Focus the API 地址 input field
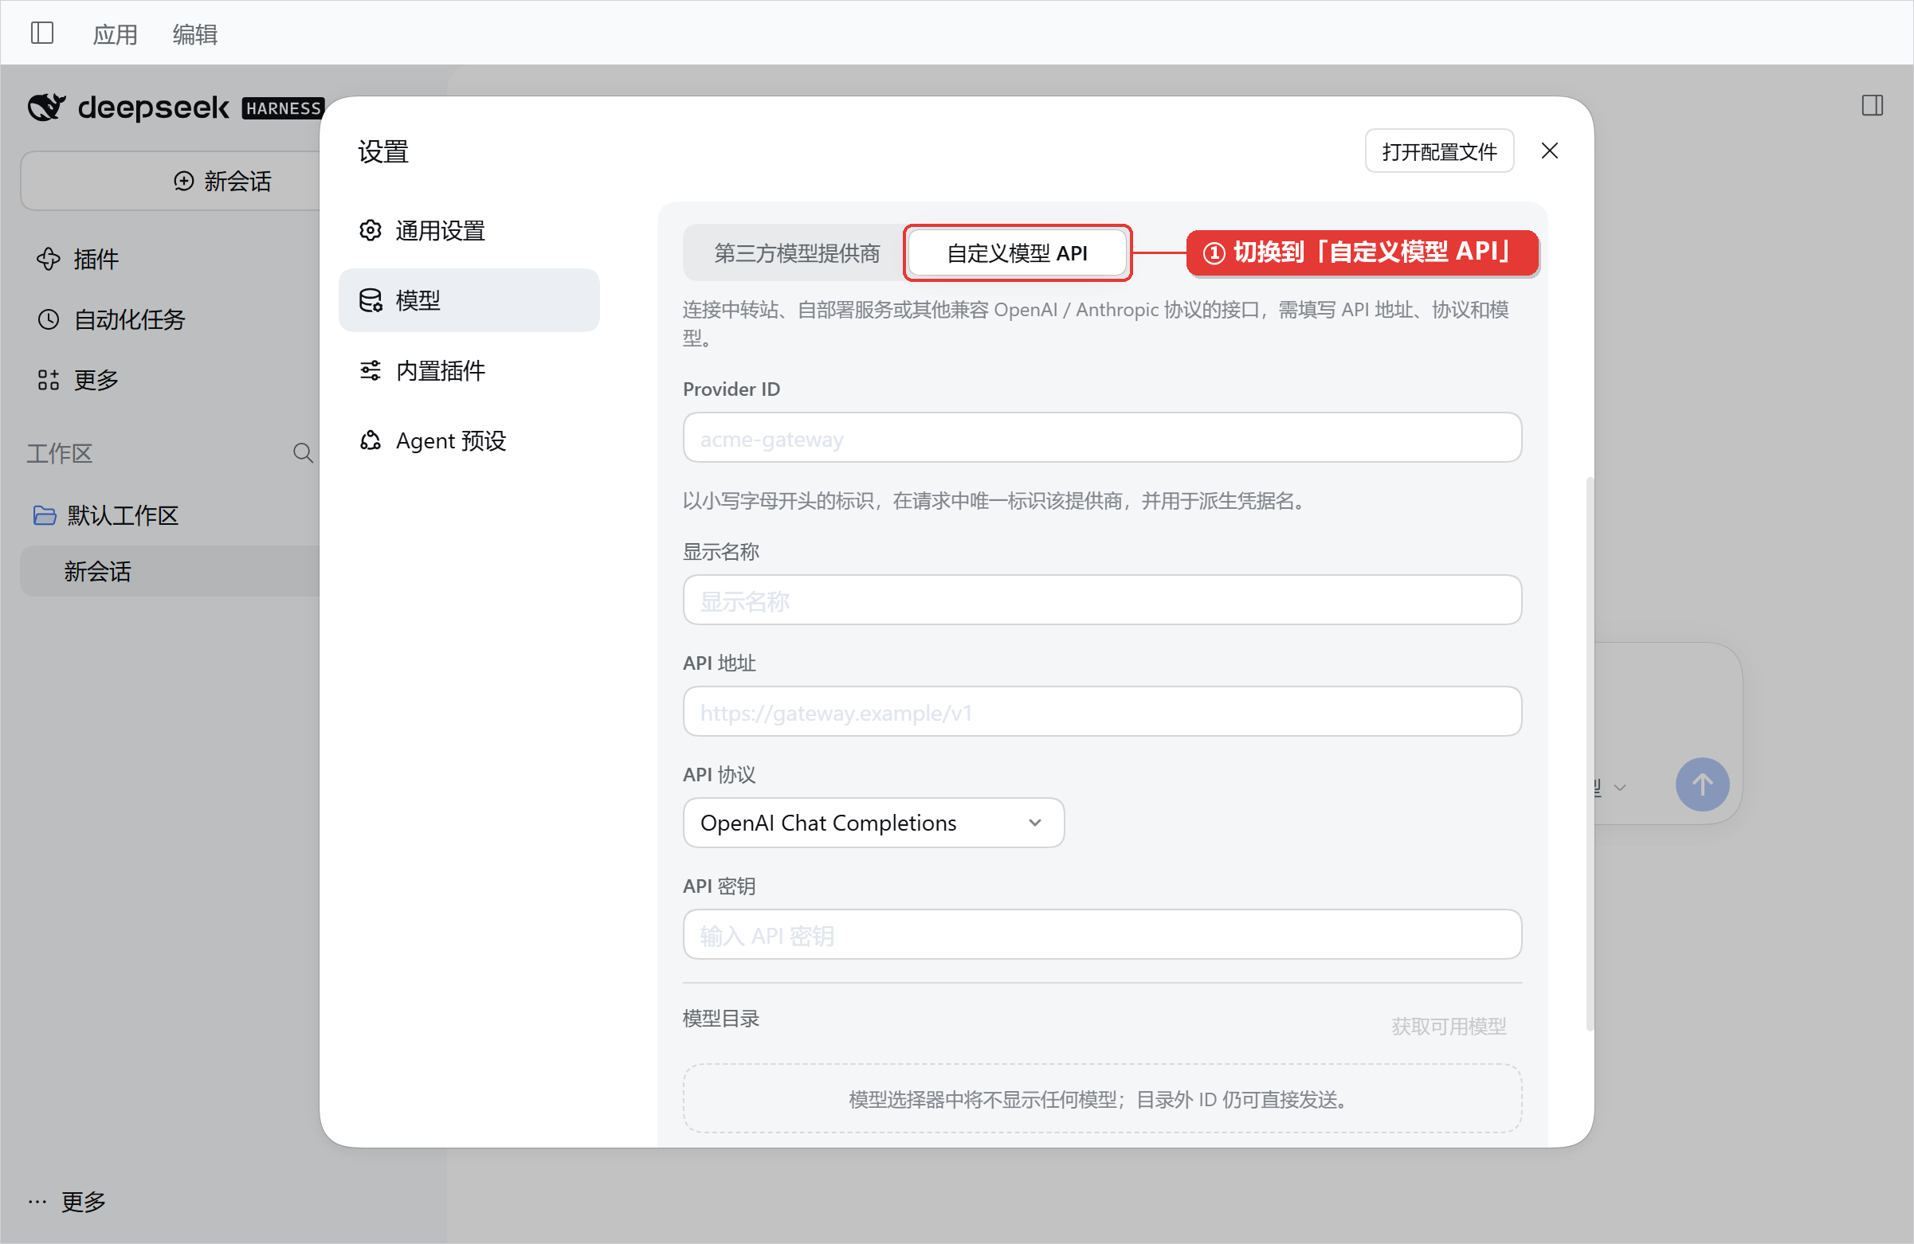Viewport: 1914px width, 1244px height. coord(1102,712)
